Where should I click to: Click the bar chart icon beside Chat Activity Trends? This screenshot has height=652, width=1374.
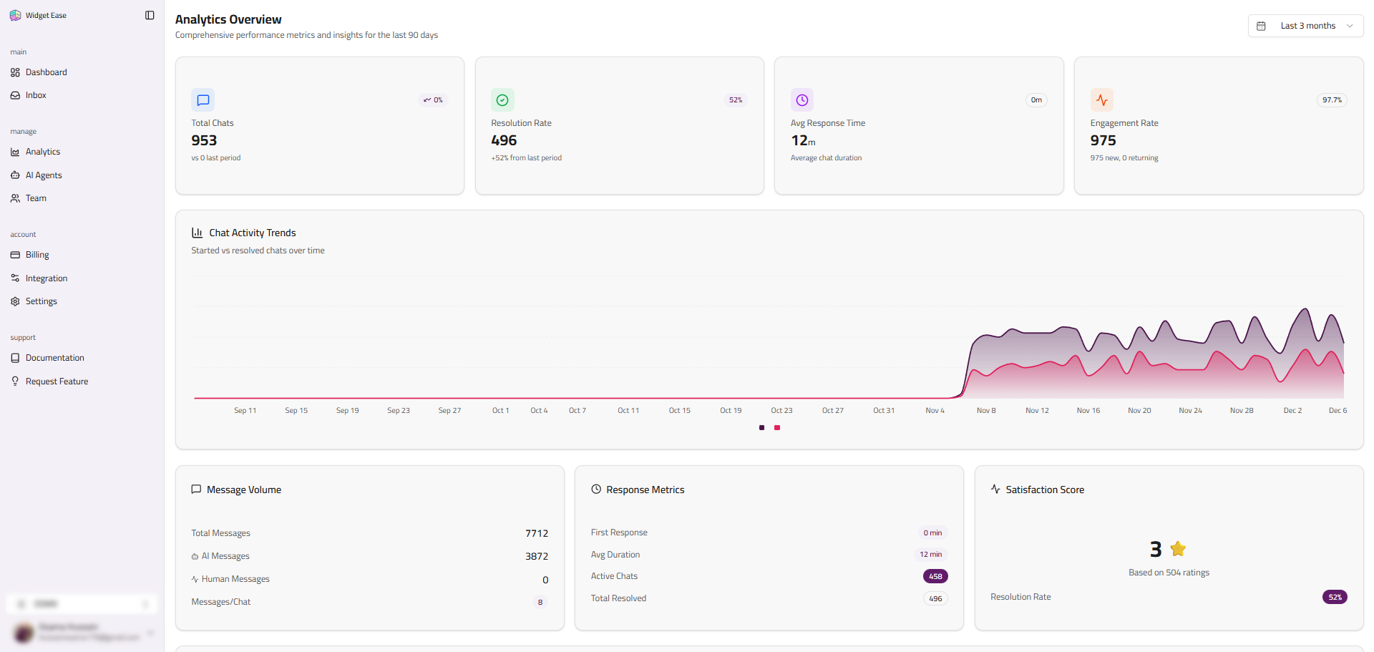coord(197,233)
